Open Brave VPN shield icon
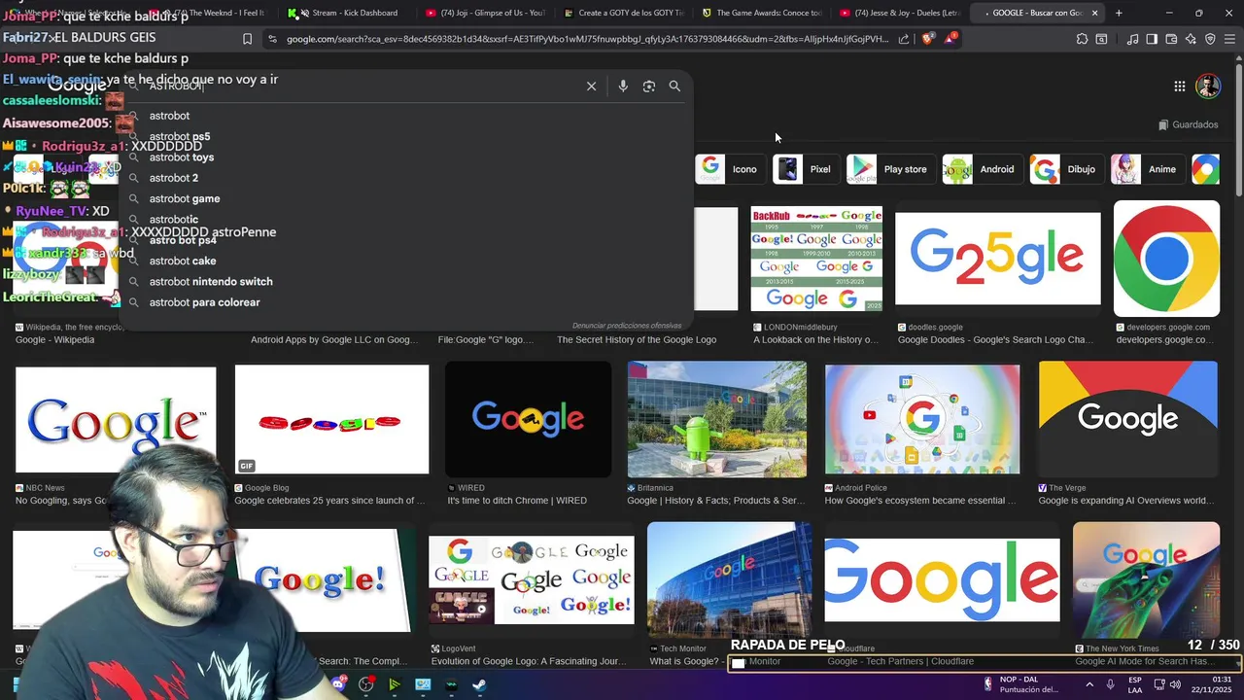 click(1210, 39)
